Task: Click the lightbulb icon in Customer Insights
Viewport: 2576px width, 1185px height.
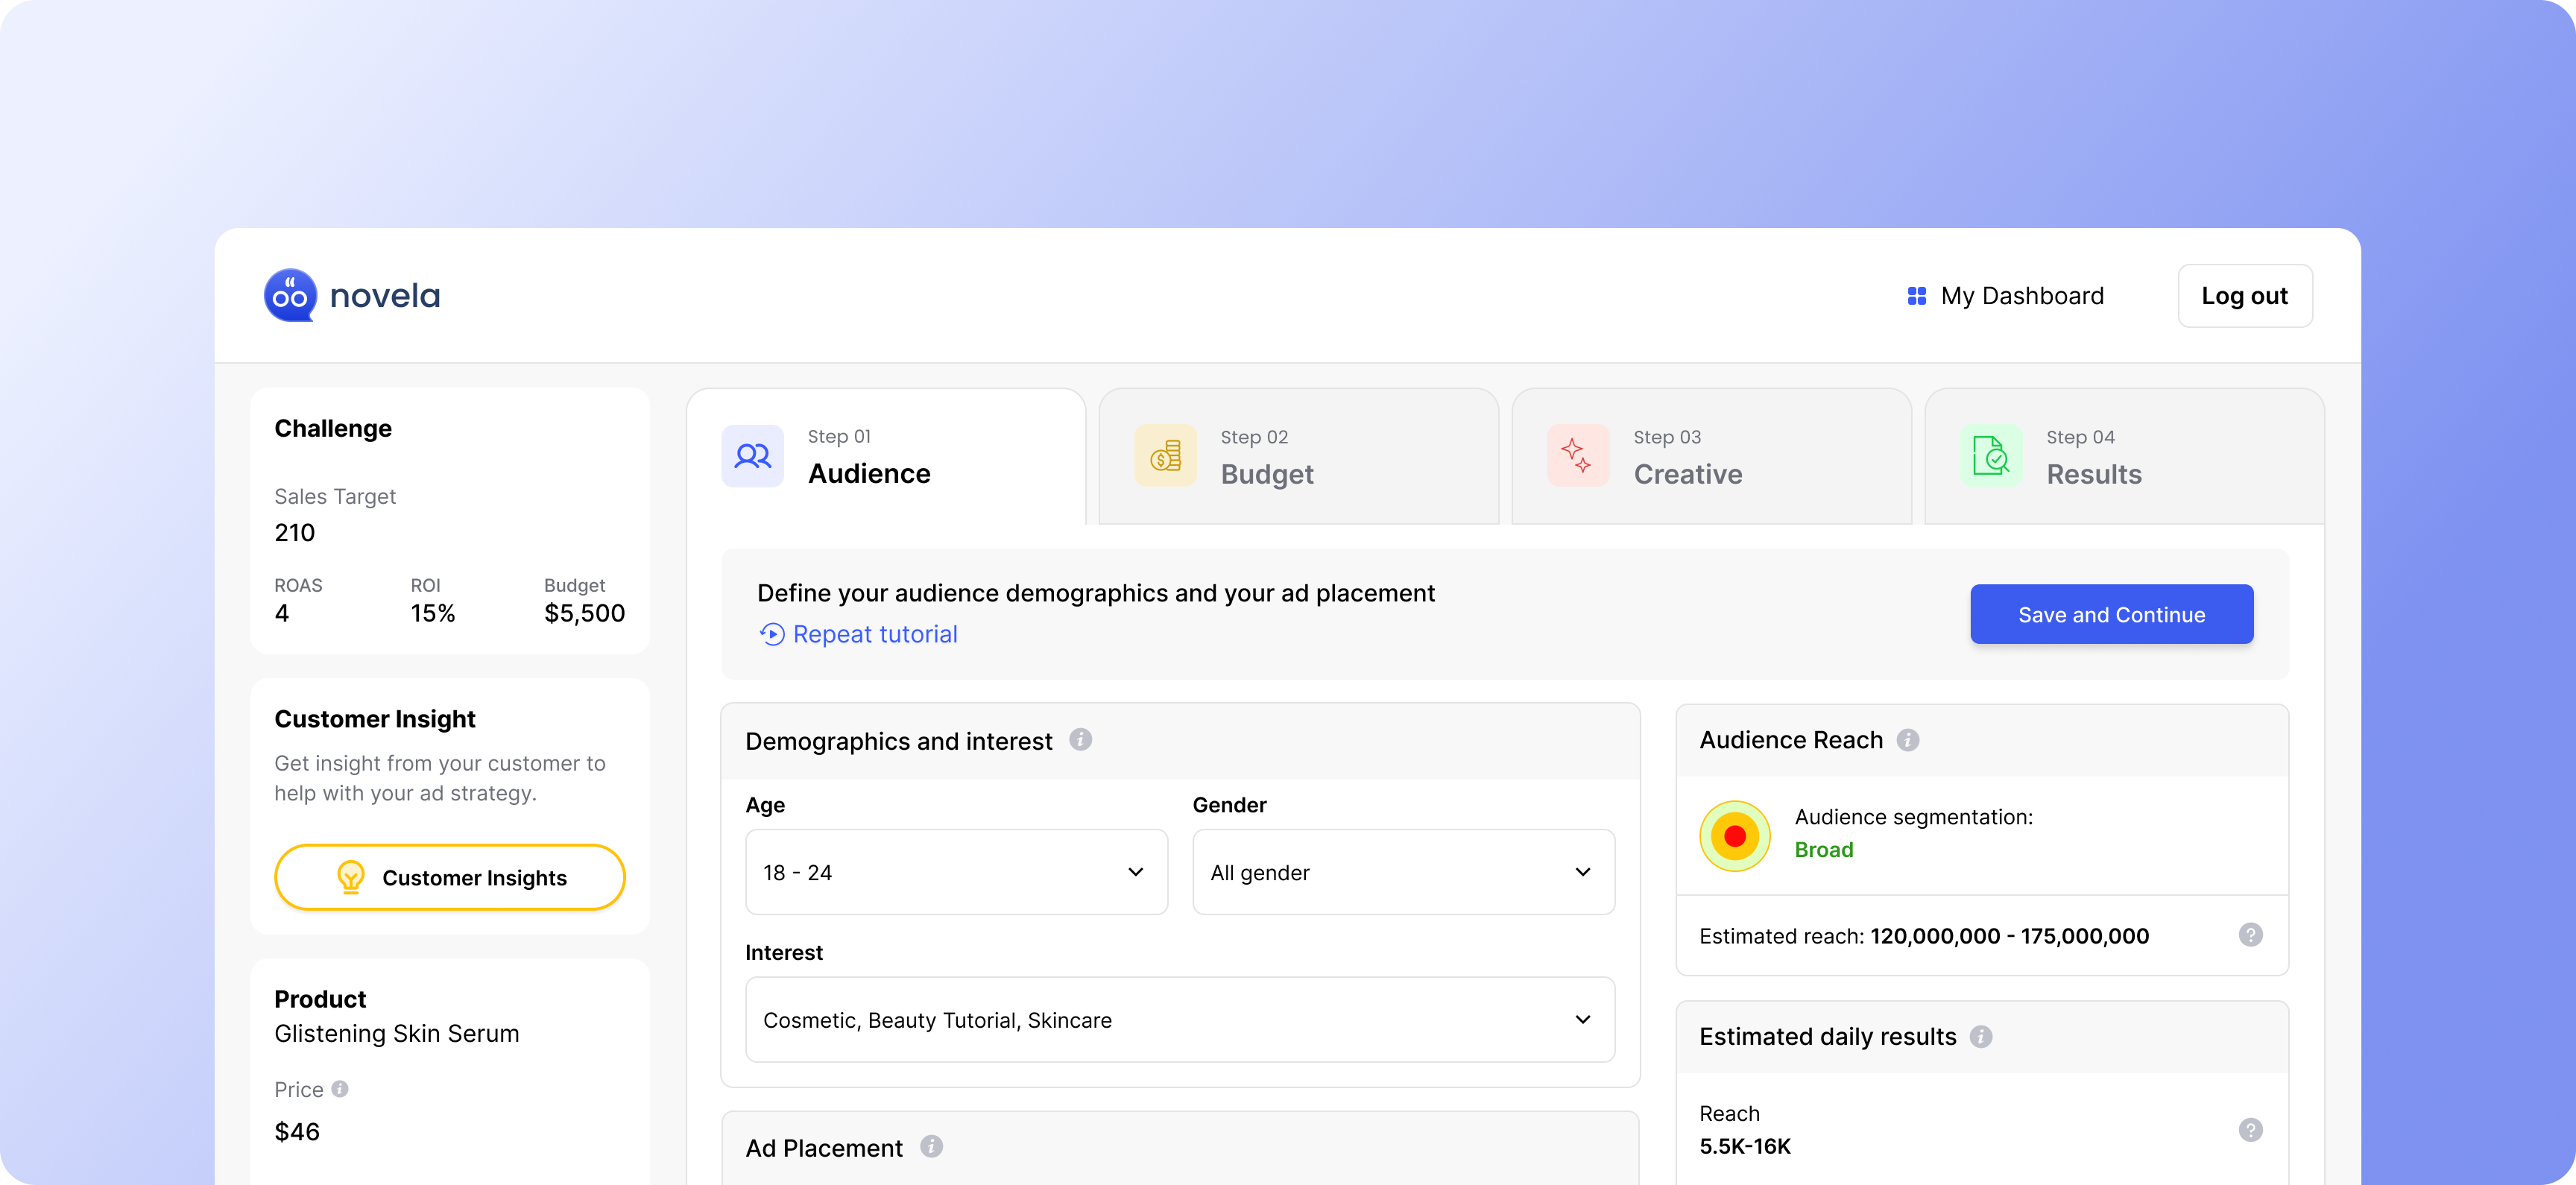Action: point(351,877)
